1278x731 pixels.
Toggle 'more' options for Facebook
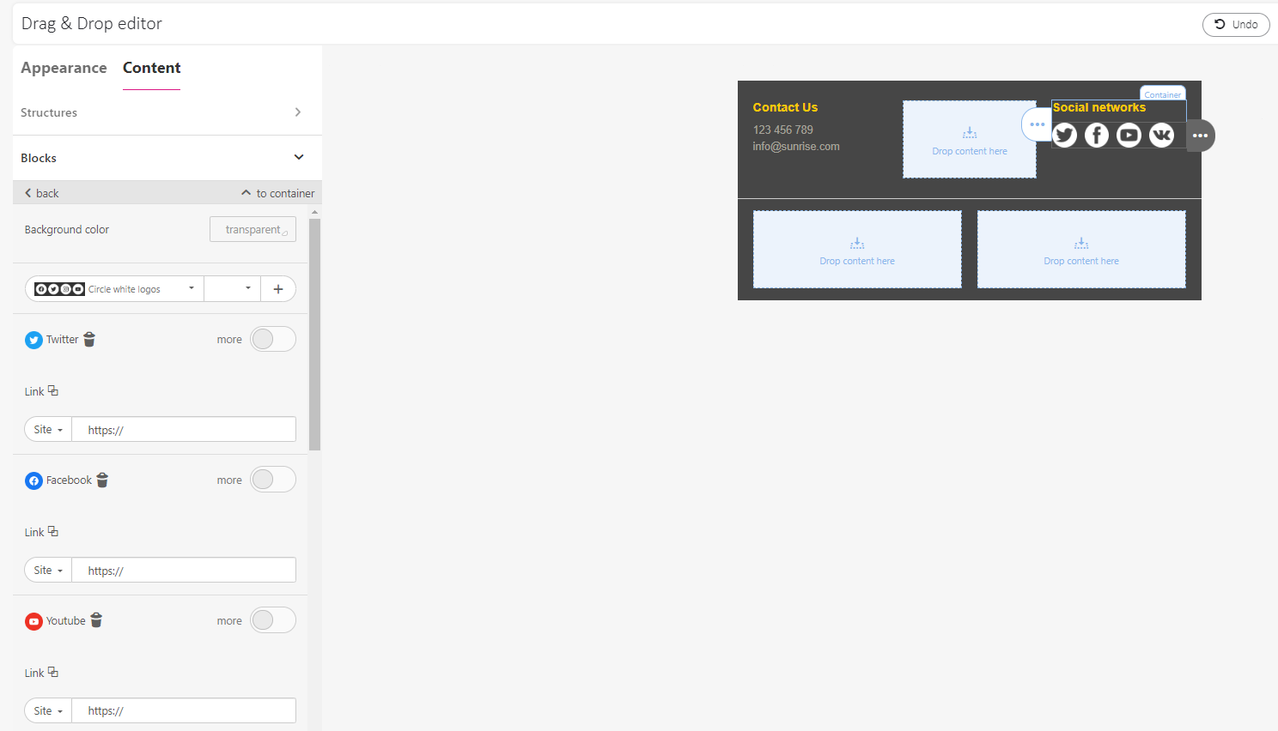click(x=272, y=480)
